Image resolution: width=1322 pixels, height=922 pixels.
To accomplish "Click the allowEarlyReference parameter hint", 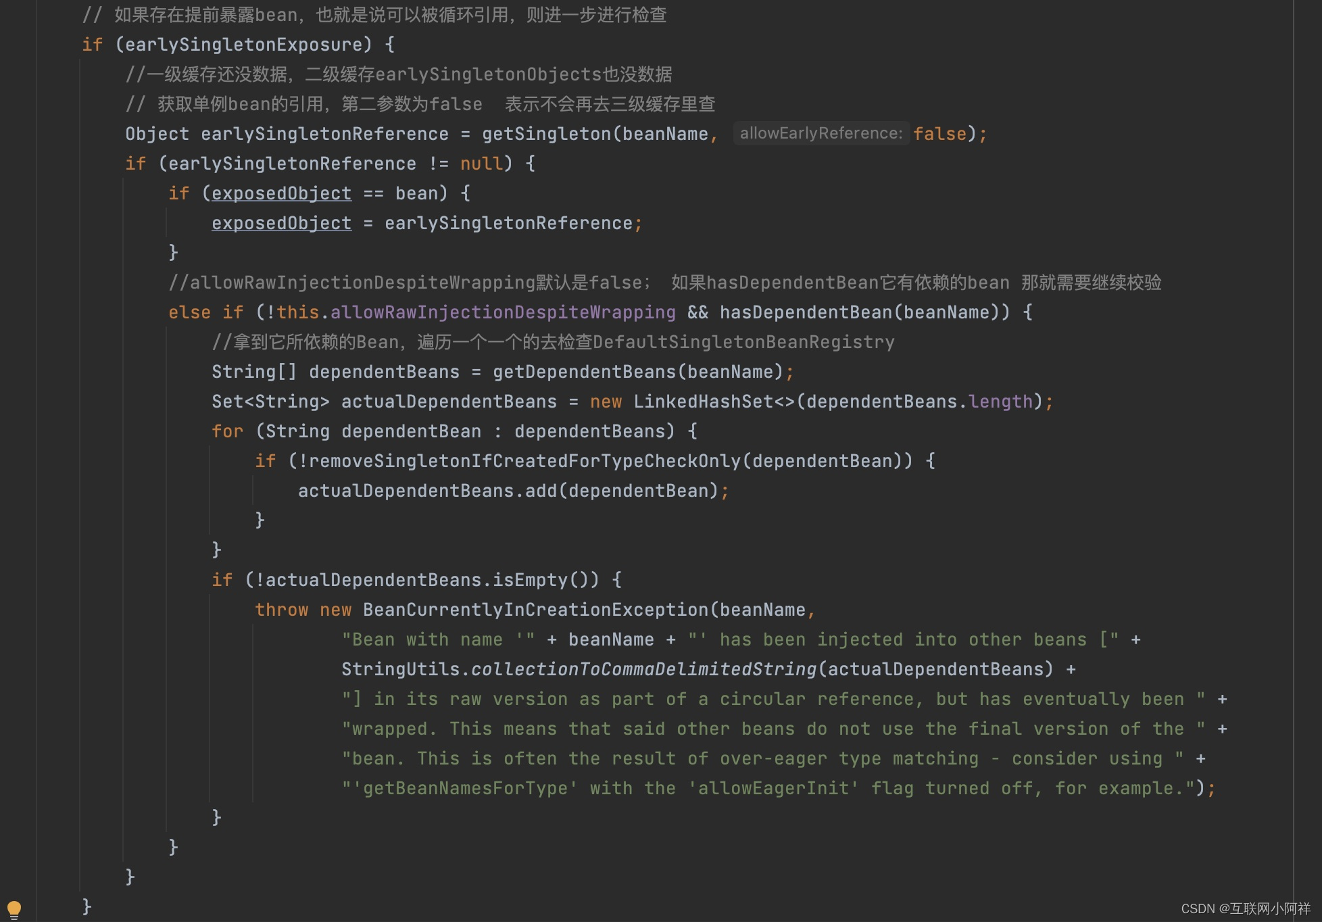I will (x=821, y=133).
